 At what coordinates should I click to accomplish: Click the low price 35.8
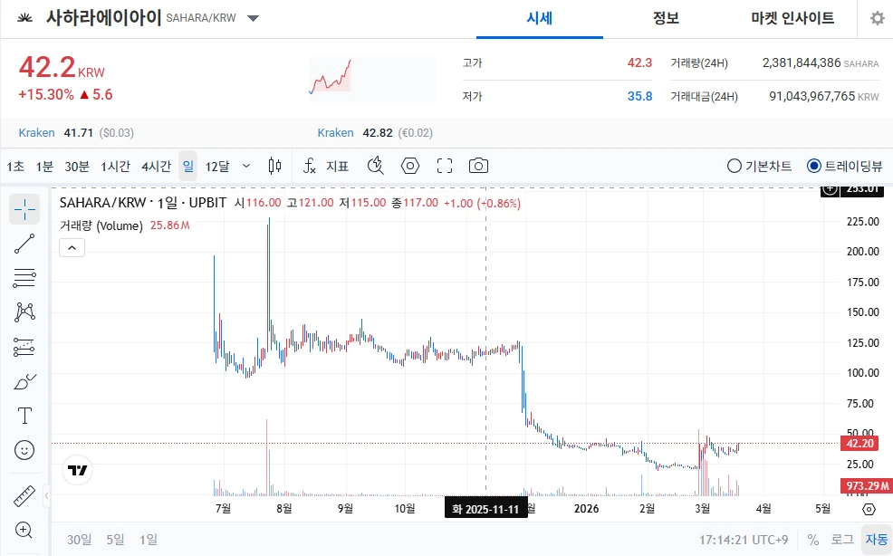click(x=639, y=96)
